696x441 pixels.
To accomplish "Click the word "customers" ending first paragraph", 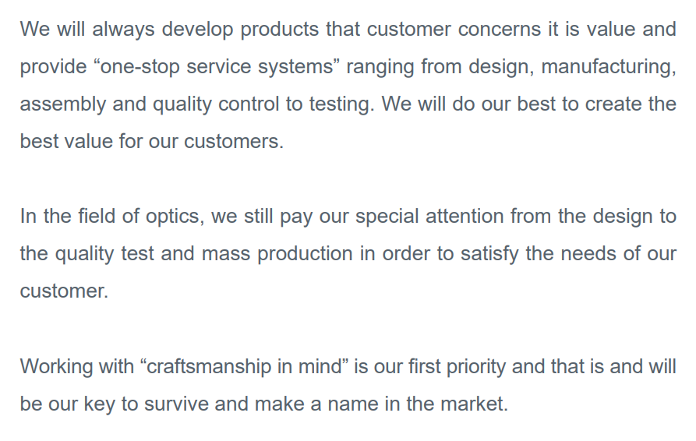I will [234, 142].
